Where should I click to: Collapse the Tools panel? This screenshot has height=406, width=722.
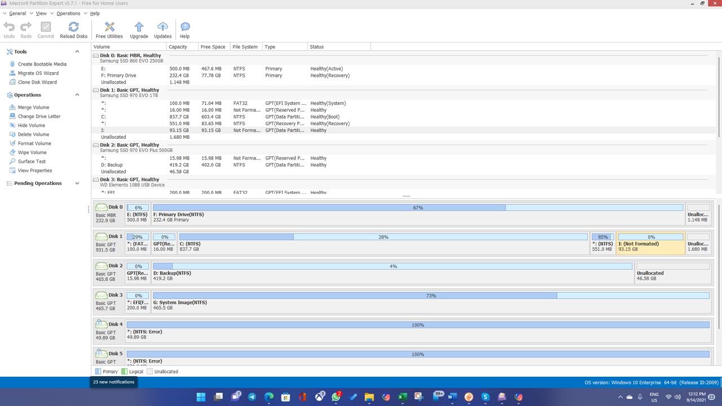pyautogui.click(x=77, y=51)
